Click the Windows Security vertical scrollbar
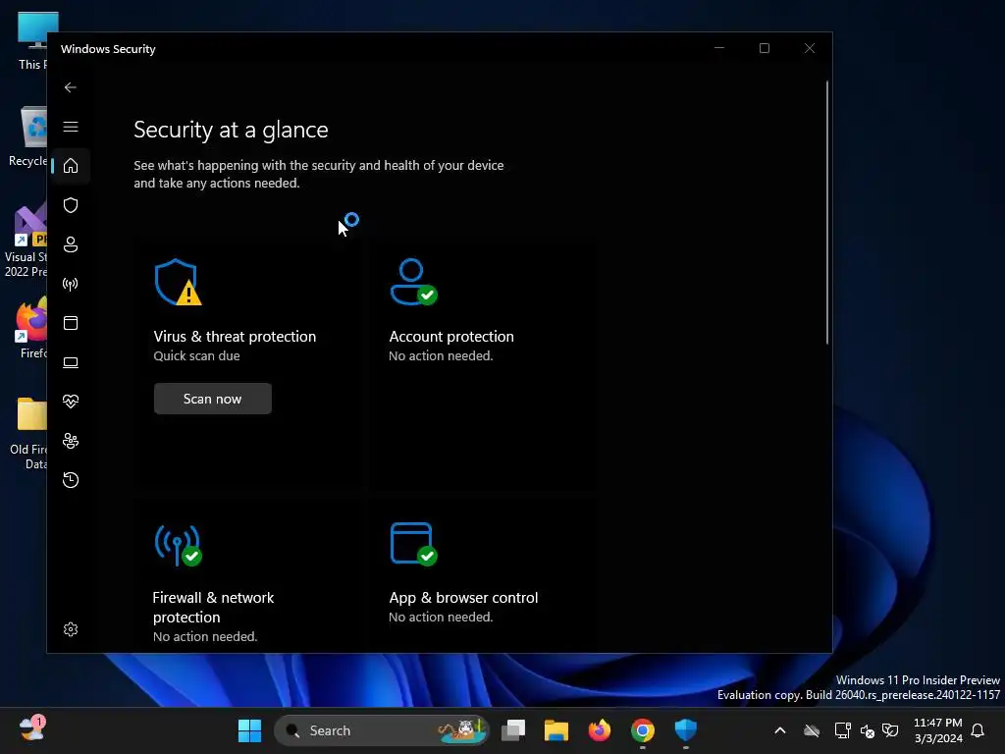Viewport: 1005px width, 754px height. point(827,212)
